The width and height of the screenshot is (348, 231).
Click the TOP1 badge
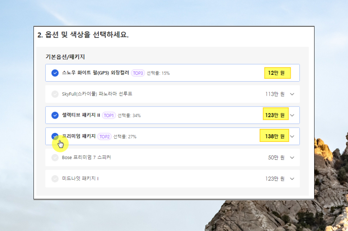pos(109,115)
